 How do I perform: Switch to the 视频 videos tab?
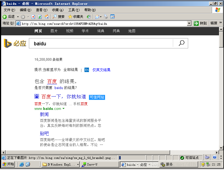pos(69,31)
